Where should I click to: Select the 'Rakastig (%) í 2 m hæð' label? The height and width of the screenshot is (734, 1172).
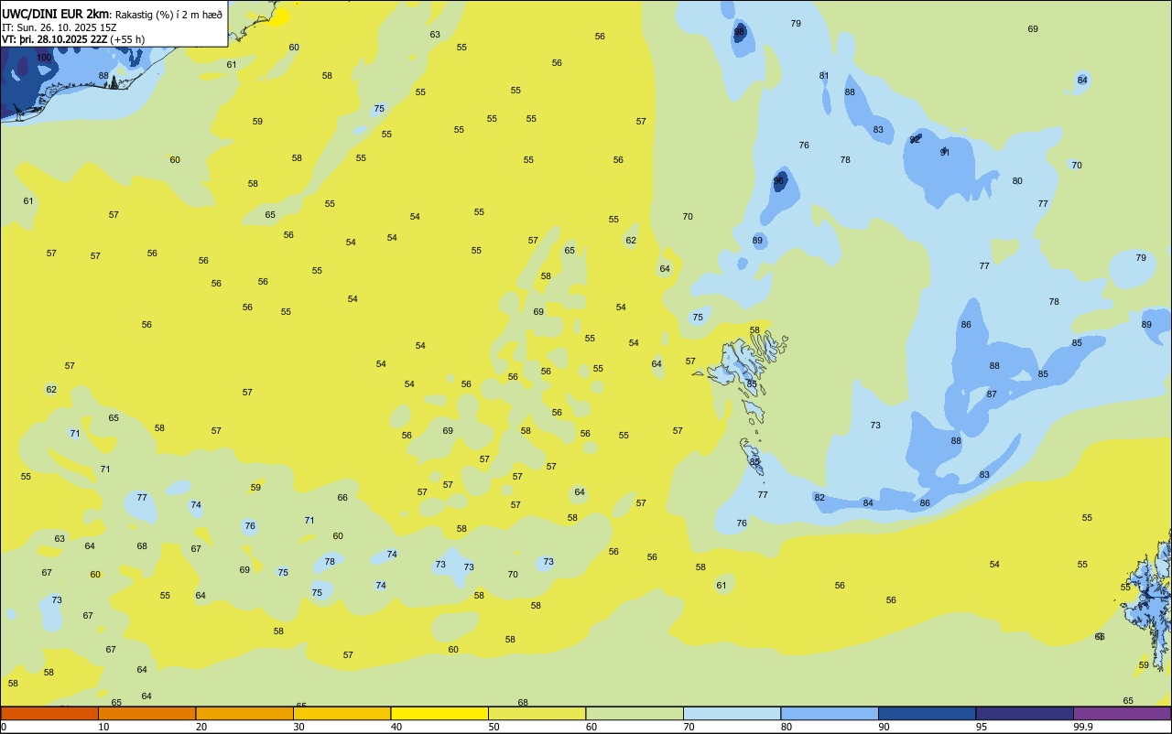point(168,15)
